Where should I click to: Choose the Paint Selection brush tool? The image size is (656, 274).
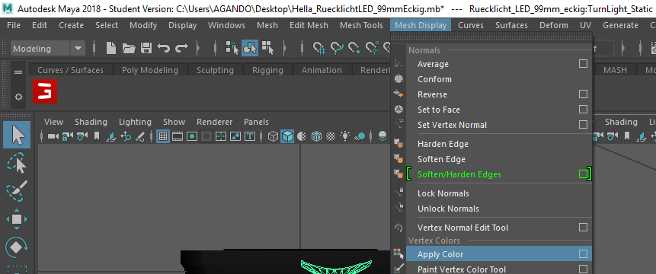[x=17, y=190]
